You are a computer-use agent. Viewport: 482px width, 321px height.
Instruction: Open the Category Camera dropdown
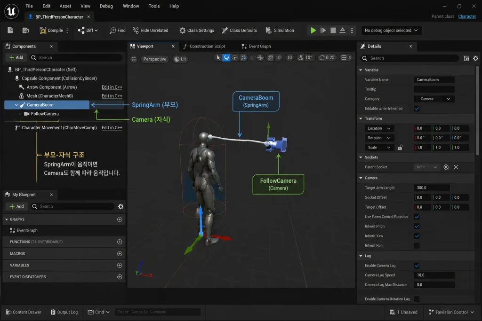(x=434, y=99)
